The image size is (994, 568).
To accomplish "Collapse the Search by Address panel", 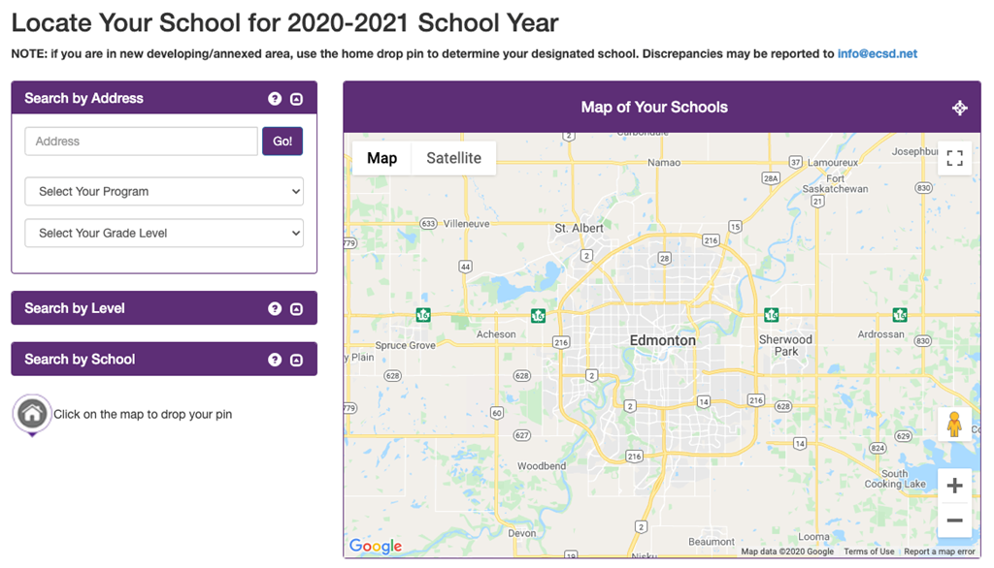I will tap(297, 99).
